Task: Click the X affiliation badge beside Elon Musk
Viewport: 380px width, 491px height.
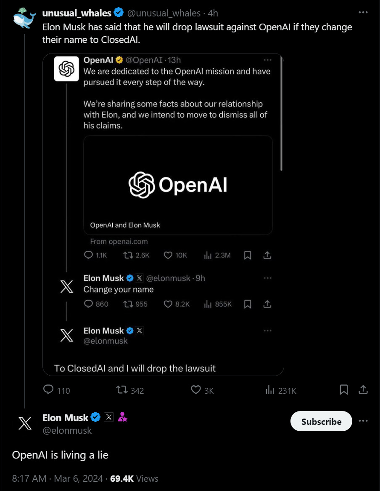Action: coord(109,417)
